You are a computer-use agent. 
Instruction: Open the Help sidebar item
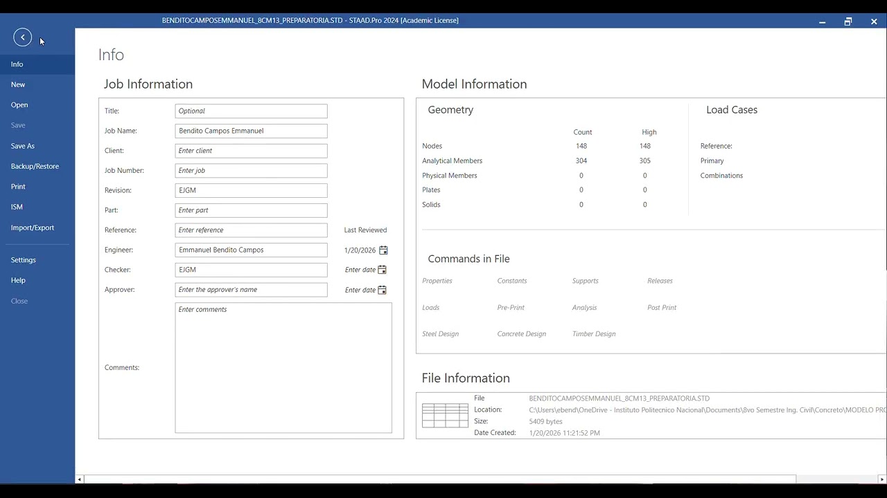pyautogui.click(x=37, y=280)
